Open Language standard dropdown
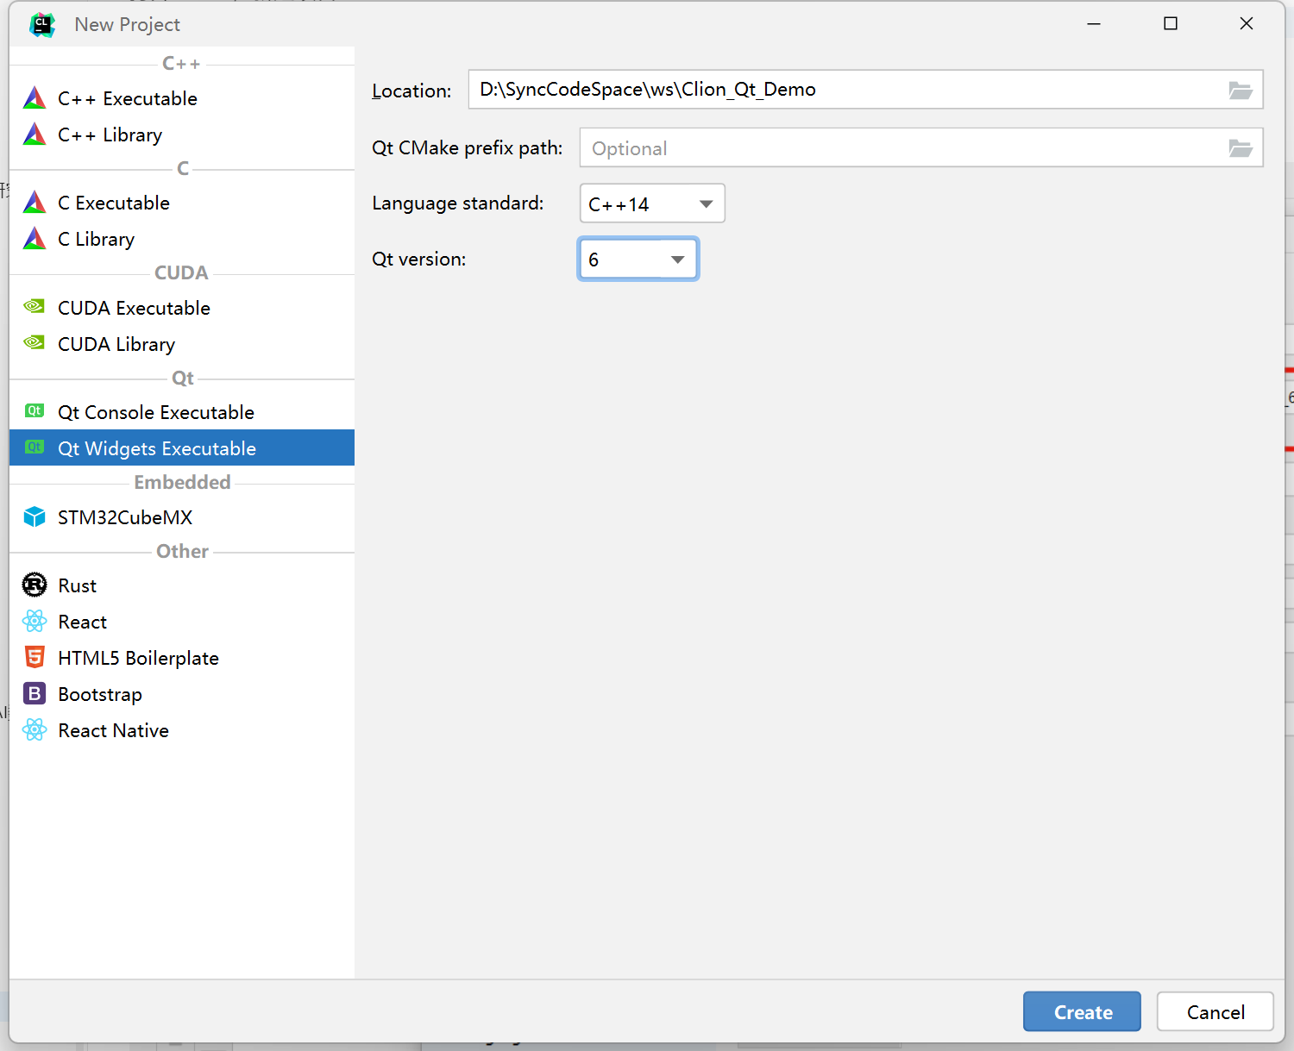Viewport: 1294px width, 1051px height. pos(652,203)
